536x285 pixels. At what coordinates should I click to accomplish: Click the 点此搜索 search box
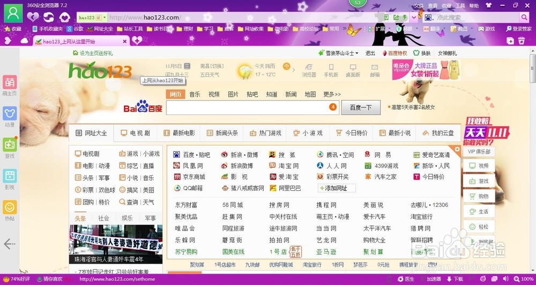[477, 18]
